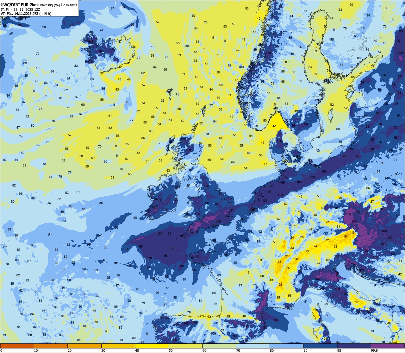Click the light blue 70–80 legend swatch
Image resolution: width=405 pixels, height=353 pixels.
point(253,346)
